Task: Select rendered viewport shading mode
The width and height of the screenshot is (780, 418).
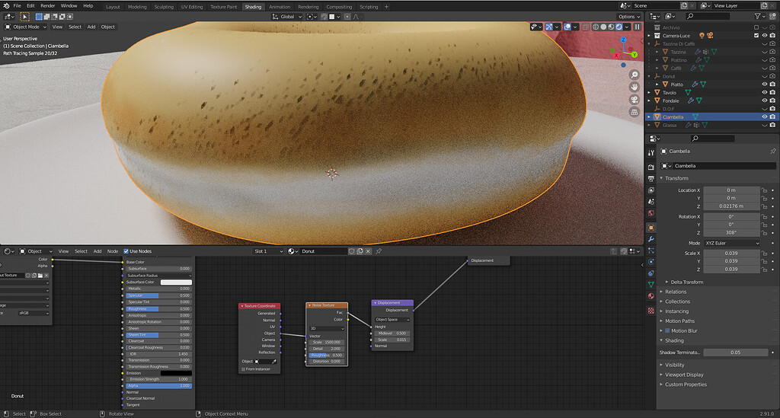Action: 619,27
